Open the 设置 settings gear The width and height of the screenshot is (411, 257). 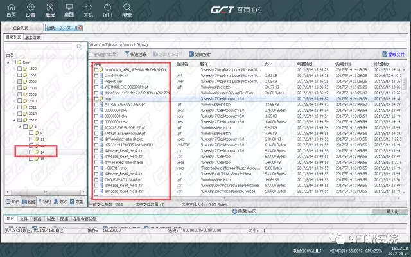click(30, 8)
